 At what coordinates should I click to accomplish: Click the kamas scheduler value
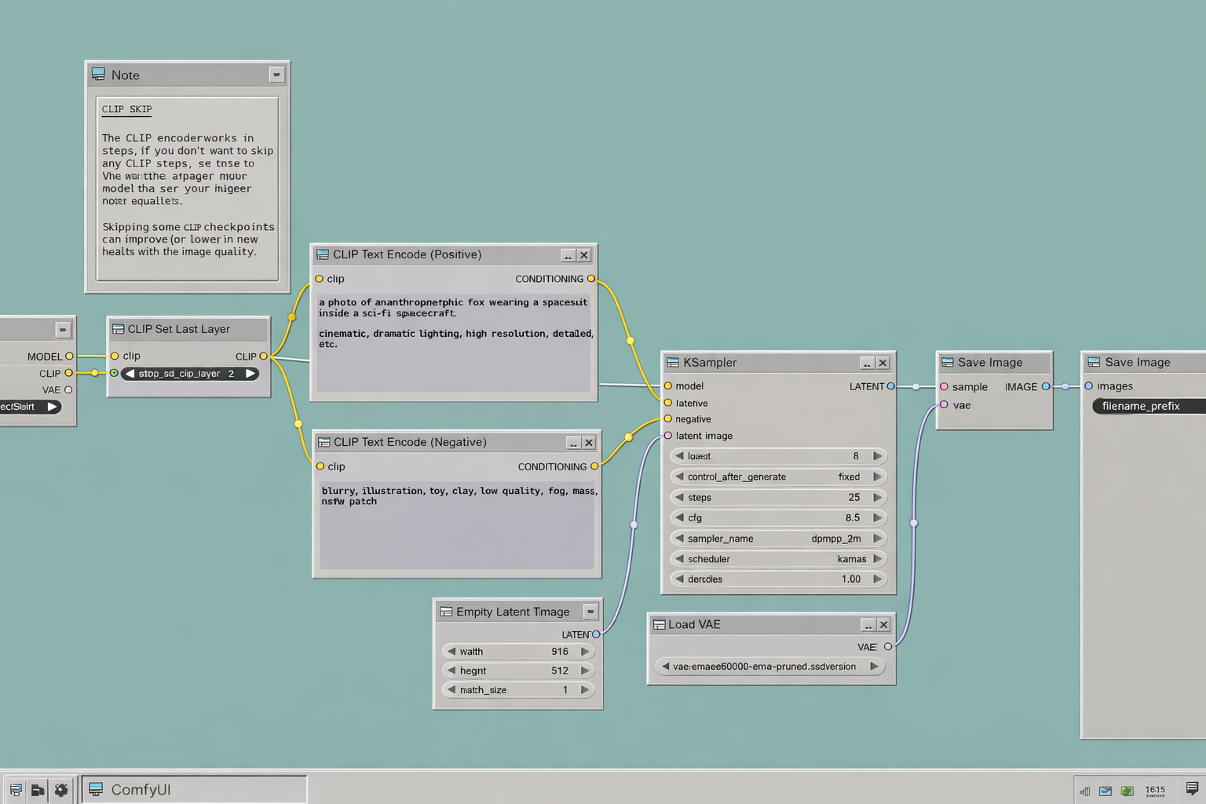pos(852,559)
